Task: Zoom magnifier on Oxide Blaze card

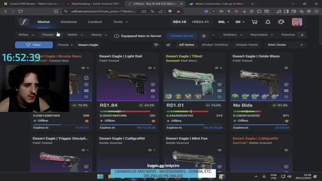Action: tap(286, 97)
